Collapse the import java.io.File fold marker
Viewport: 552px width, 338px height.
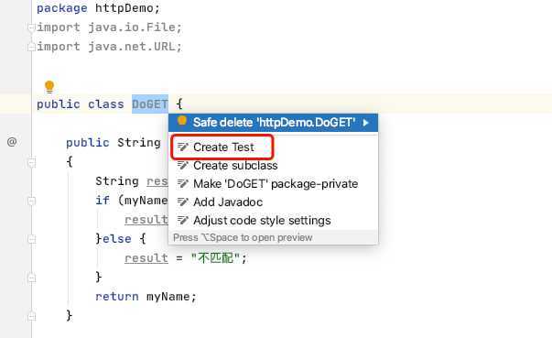click(x=31, y=27)
